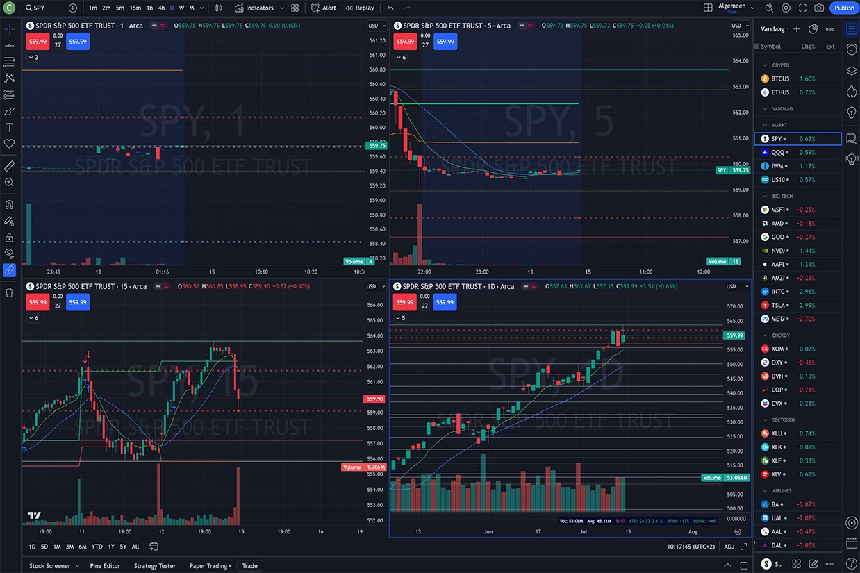Toggle drawing sync link icon
This screenshot has width=860, height=573.
pyautogui.click(x=9, y=270)
